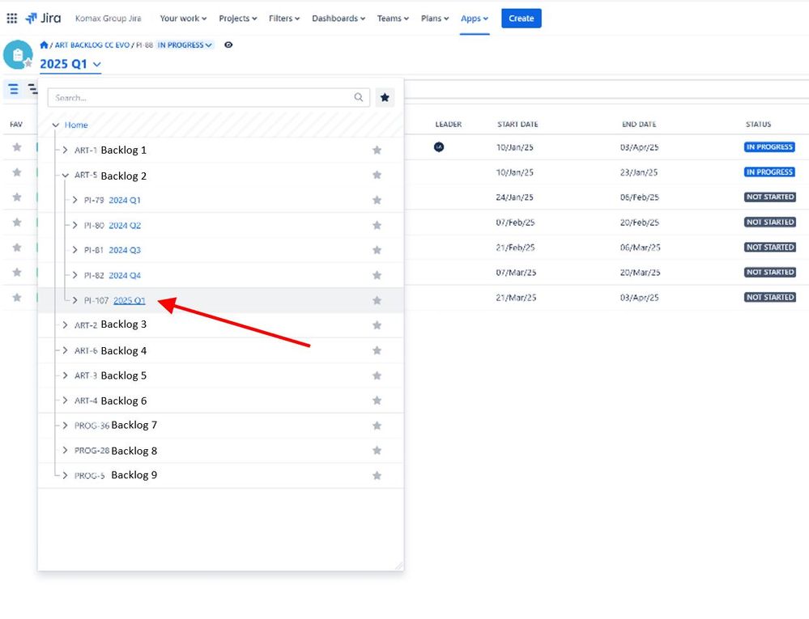The width and height of the screenshot is (809, 619).
Task: Star the ART-6 Backlog 4 row
Action: click(377, 350)
